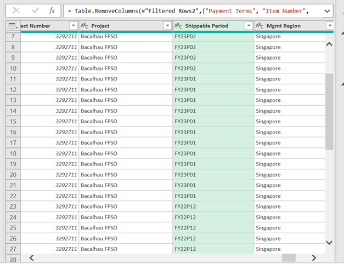344x264 pixels.
Task: Click the formula bar text field
Action: [193, 11]
